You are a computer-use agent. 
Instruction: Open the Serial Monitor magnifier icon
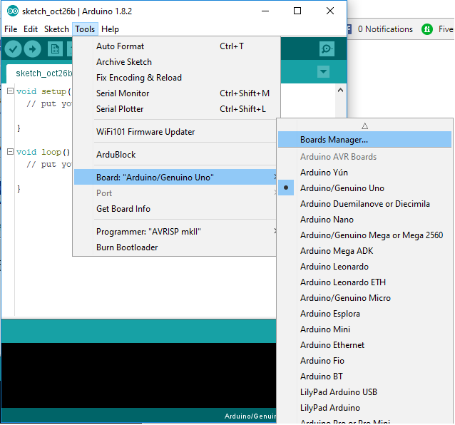tap(327, 48)
